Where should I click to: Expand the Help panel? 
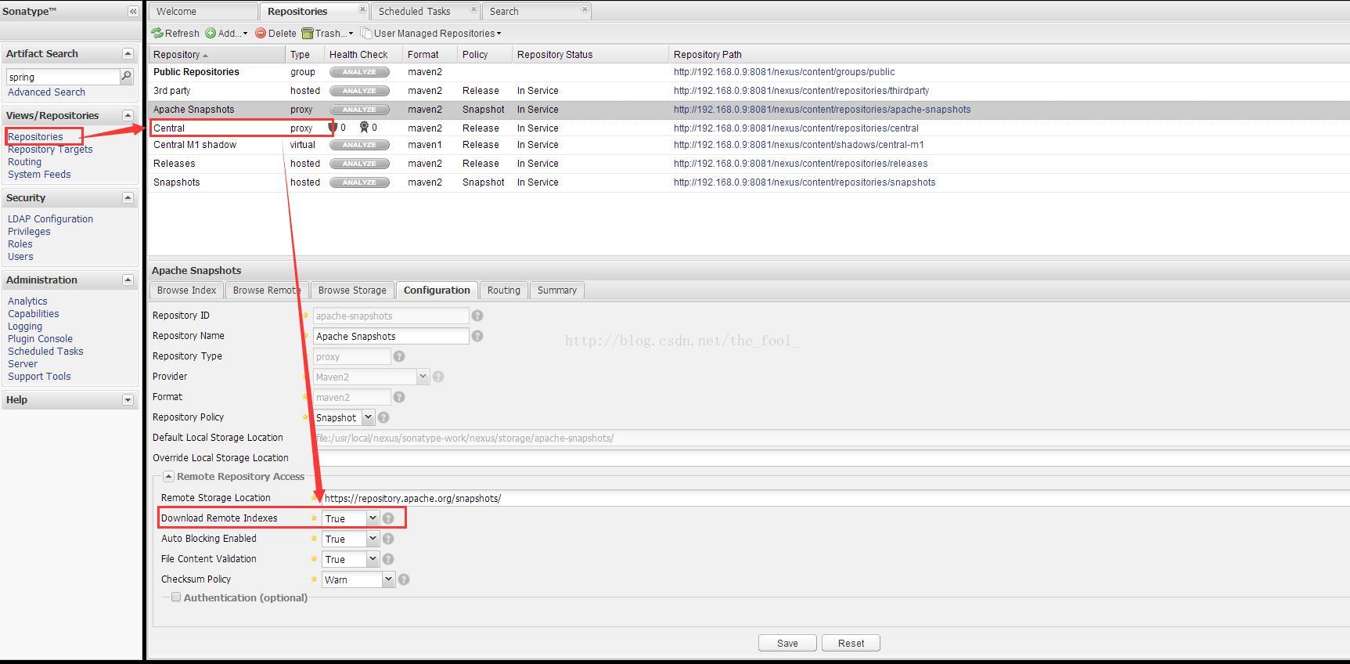[128, 399]
